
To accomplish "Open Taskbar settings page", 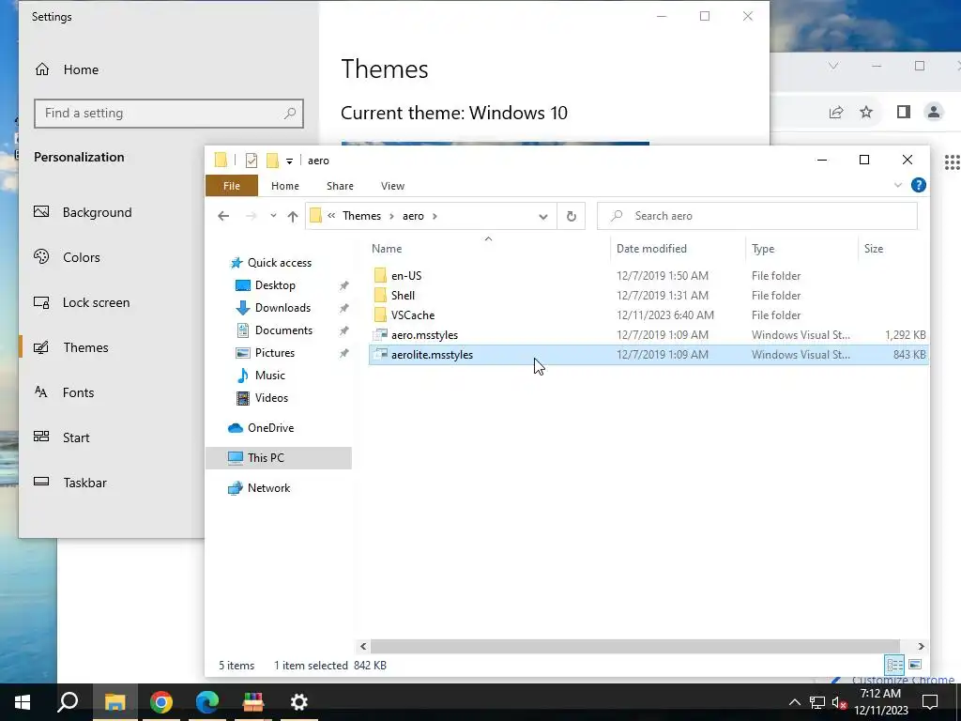I will coord(84,483).
